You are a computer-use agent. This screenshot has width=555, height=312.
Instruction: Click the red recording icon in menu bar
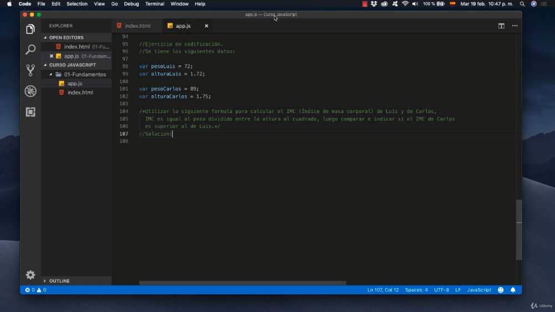click(x=365, y=4)
